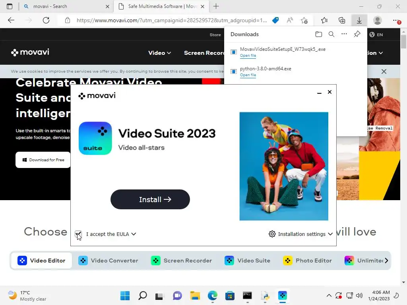Click the Read aloud icon
This screenshot has width=407, height=305.
[290, 20]
